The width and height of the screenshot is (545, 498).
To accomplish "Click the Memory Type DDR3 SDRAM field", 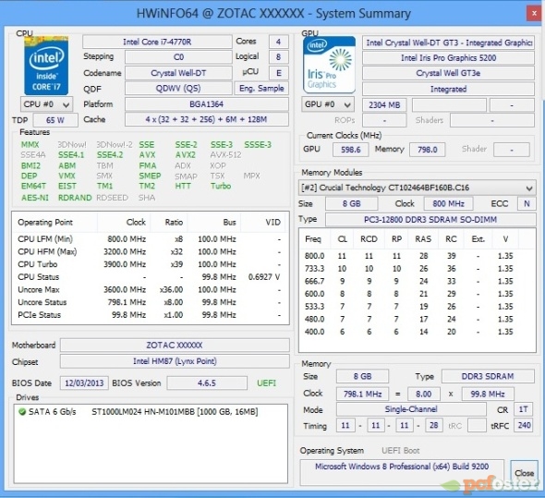I will (488, 377).
